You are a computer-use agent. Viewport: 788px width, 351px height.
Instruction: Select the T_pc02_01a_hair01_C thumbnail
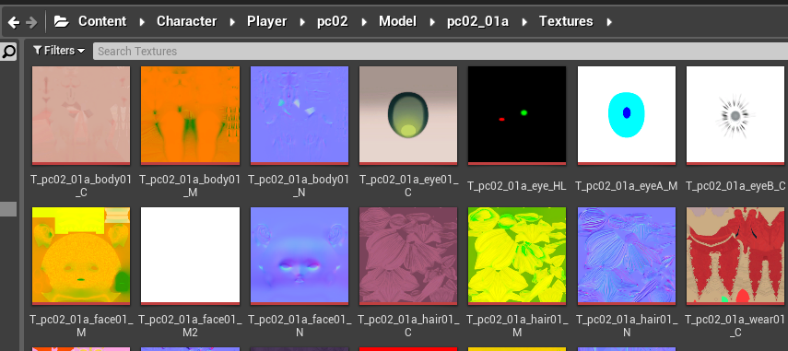point(408,256)
